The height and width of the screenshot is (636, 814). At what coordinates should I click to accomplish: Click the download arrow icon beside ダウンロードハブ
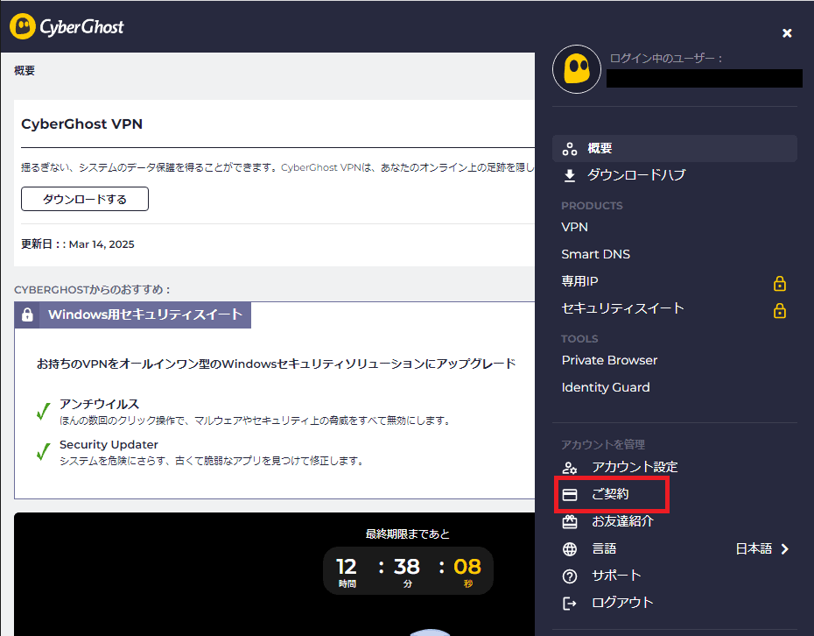point(570,175)
